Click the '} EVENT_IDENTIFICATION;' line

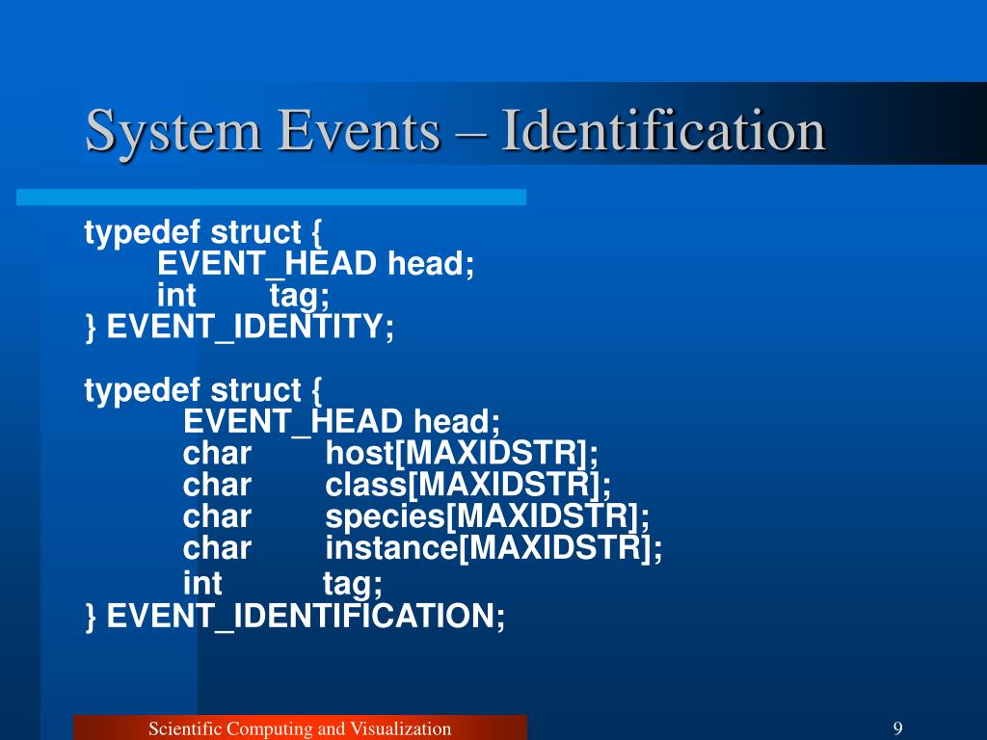coord(295,616)
